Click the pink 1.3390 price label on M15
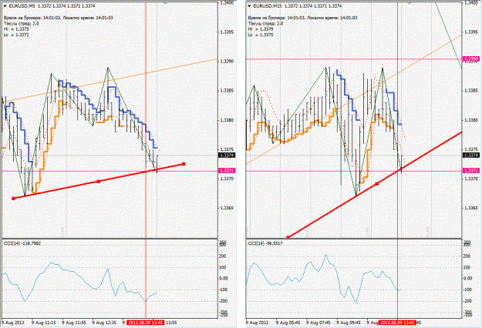 pos(471,59)
